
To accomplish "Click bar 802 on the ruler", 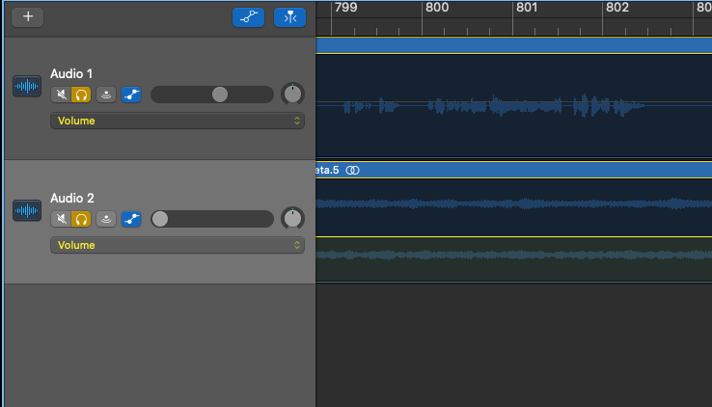I will point(617,8).
